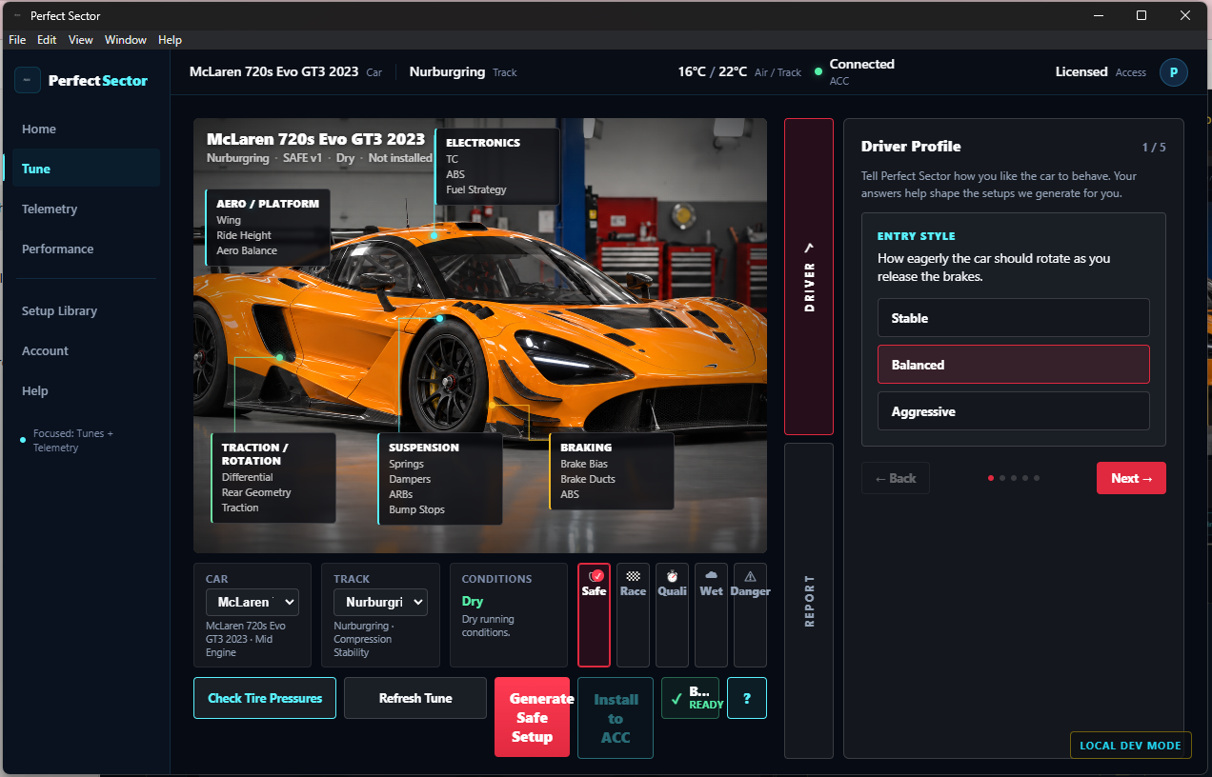Click Check Tire Pressures button
Viewport: 1212px width, 777px height.
click(265, 698)
